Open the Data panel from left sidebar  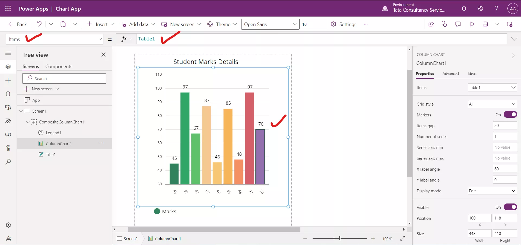(8, 94)
